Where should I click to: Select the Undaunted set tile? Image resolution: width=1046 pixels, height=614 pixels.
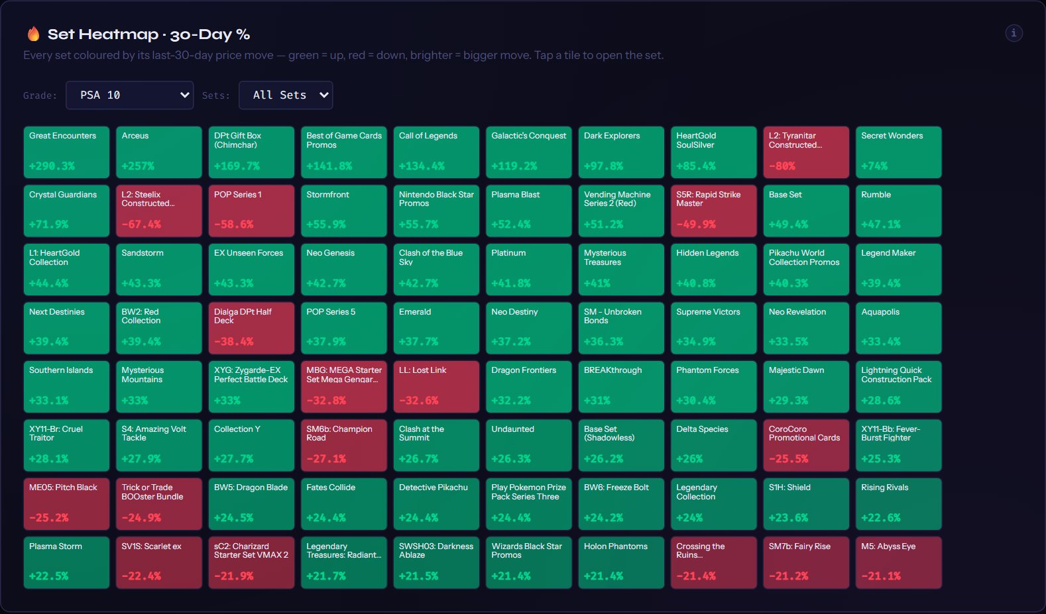pyautogui.click(x=529, y=445)
